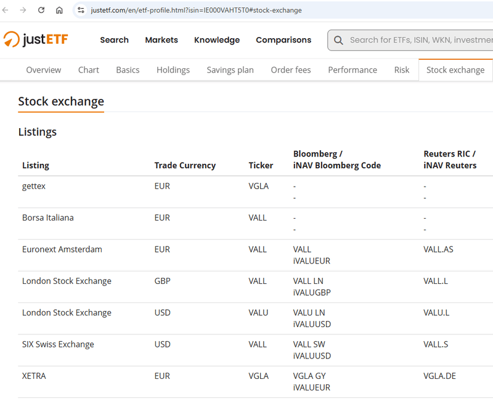Select the gettex listing cell

(x=34, y=186)
